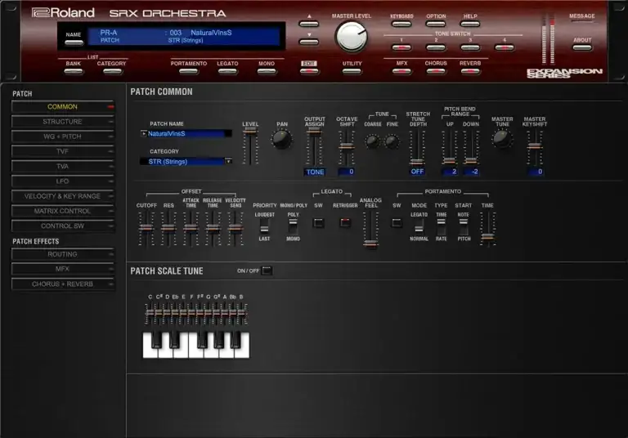Toggle Tone Switch 1
The image size is (628, 438).
click(401, 47)
